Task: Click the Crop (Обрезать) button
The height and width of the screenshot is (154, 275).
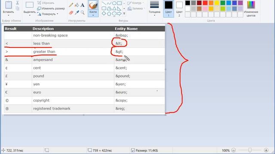Action: 46,3
